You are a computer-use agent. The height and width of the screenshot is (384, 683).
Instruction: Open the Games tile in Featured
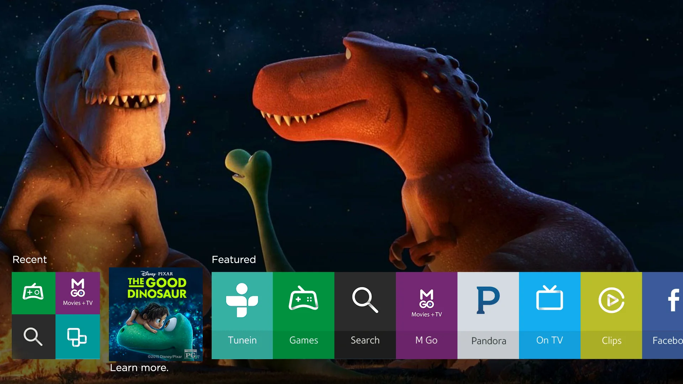click(303, 315)
